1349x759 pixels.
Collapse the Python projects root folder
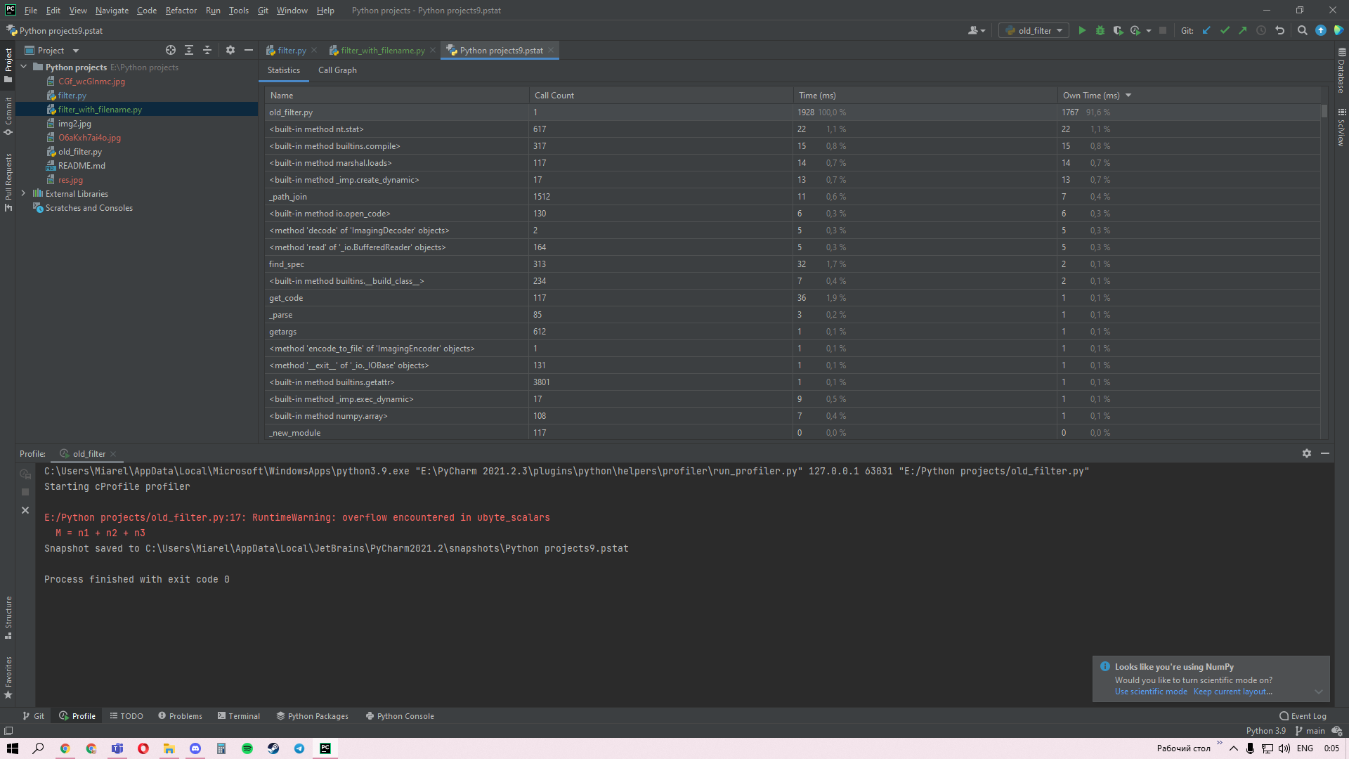click(x=24, y=67)
